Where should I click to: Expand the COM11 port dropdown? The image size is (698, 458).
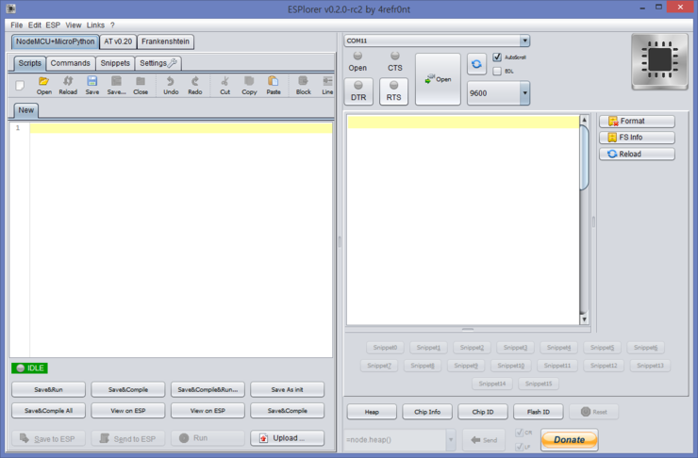(x=524, y=41)
